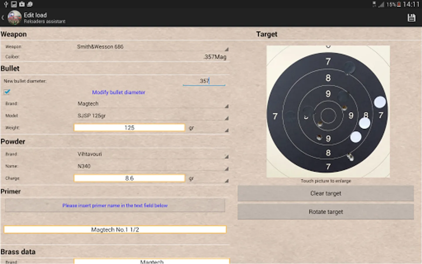This screenshot has width=422, height=264.
Task: Tap the Brass data section header
Action: [18, 252]
